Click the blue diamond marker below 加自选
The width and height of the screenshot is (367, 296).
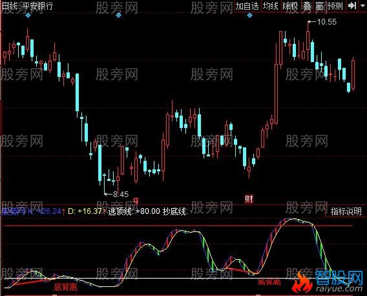click(x=250, y=16)
